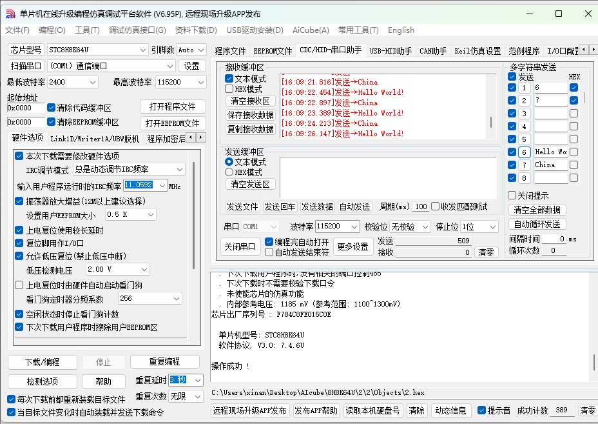Click the 关闭串口 button
Viewport: 598px width, 424px height.
(x=240, y=247)
